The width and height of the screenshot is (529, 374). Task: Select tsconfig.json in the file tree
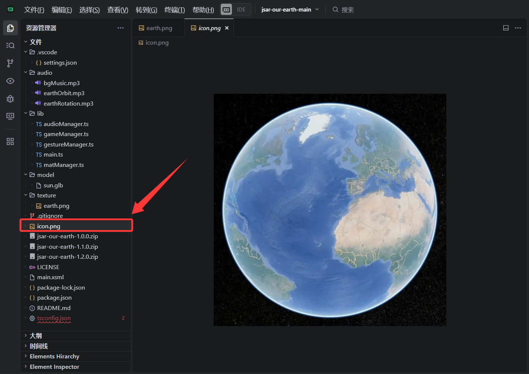(54, 318)
